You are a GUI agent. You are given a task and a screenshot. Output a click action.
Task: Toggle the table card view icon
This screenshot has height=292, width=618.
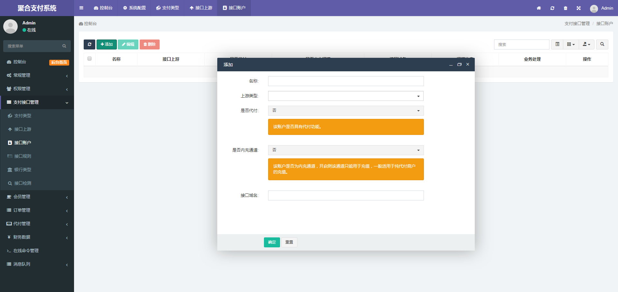point(557,44)
